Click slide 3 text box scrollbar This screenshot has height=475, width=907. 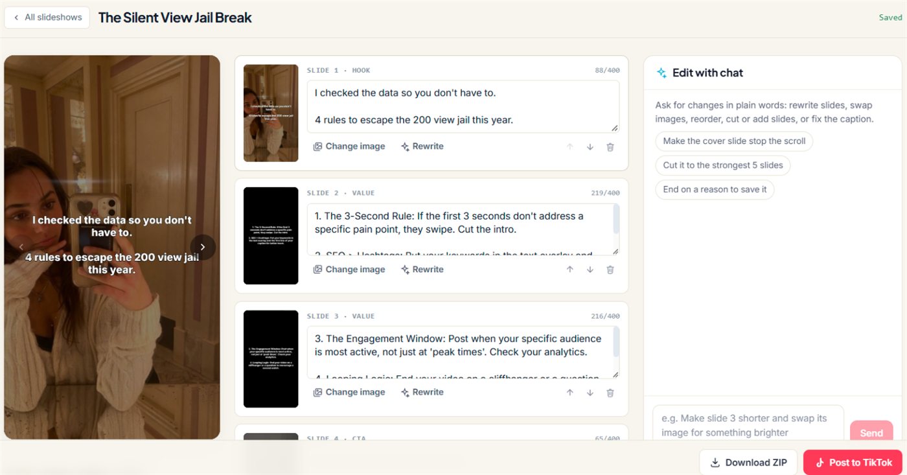coord(615,342)
